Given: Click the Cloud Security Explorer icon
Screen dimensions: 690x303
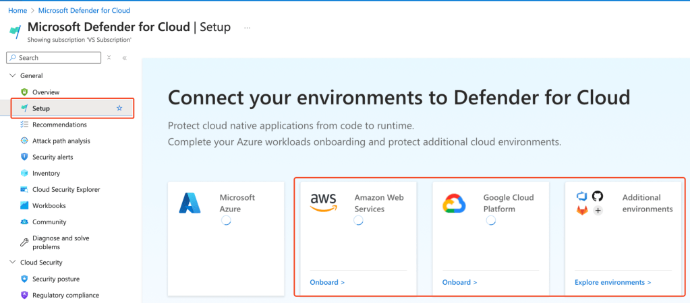Looking at the screenshot, I should pos(24,189).
